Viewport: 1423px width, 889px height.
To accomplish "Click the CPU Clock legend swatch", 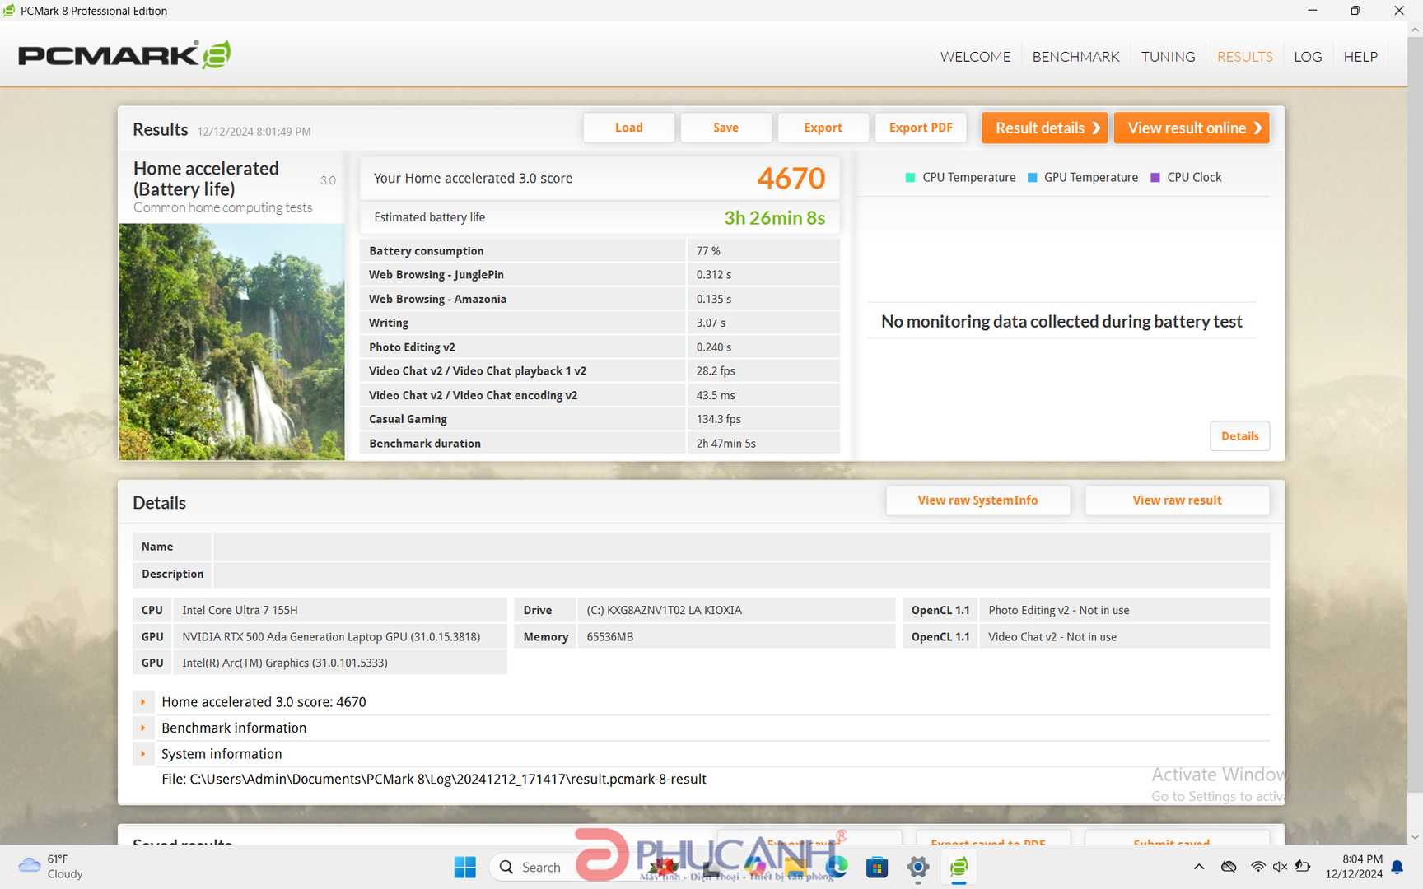I will click(x=1155, y=178).
